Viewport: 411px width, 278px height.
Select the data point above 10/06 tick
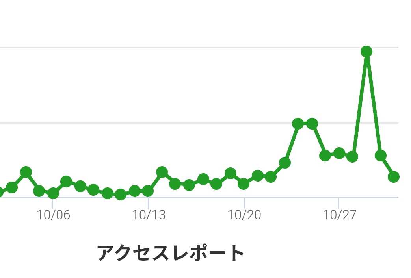coord(53,193)
